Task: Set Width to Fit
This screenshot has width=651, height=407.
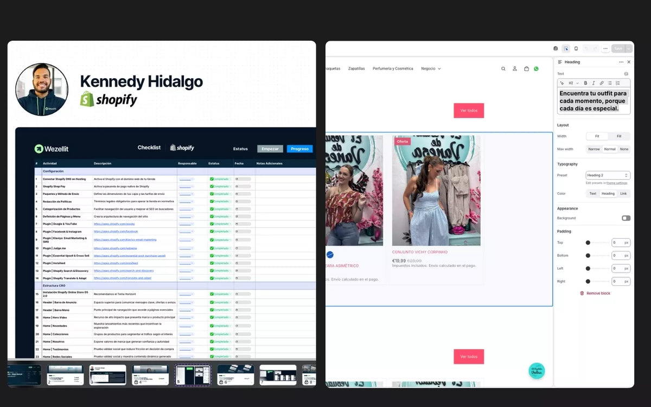Action: 597,136
